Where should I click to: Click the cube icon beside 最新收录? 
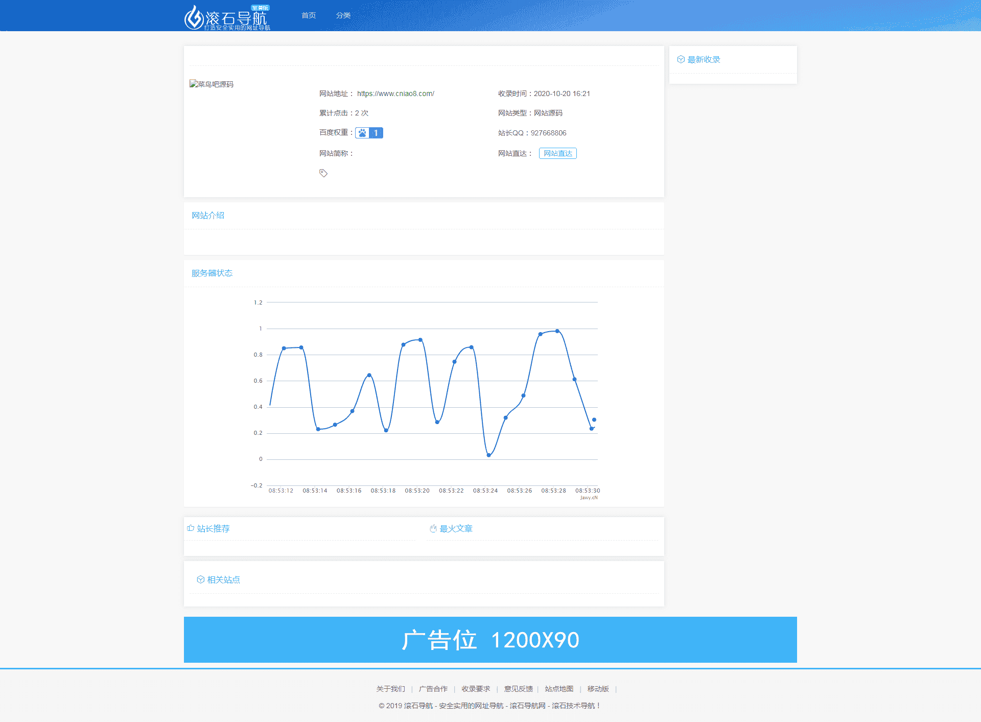coord(681,60)
